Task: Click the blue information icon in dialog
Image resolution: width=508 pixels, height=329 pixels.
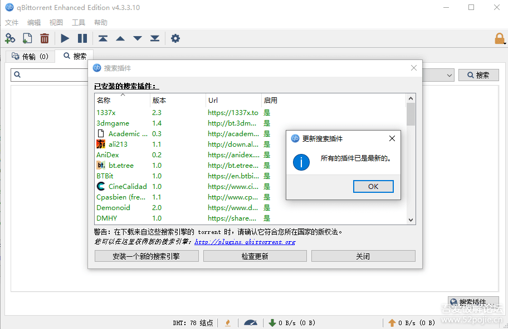Action: 301,162
